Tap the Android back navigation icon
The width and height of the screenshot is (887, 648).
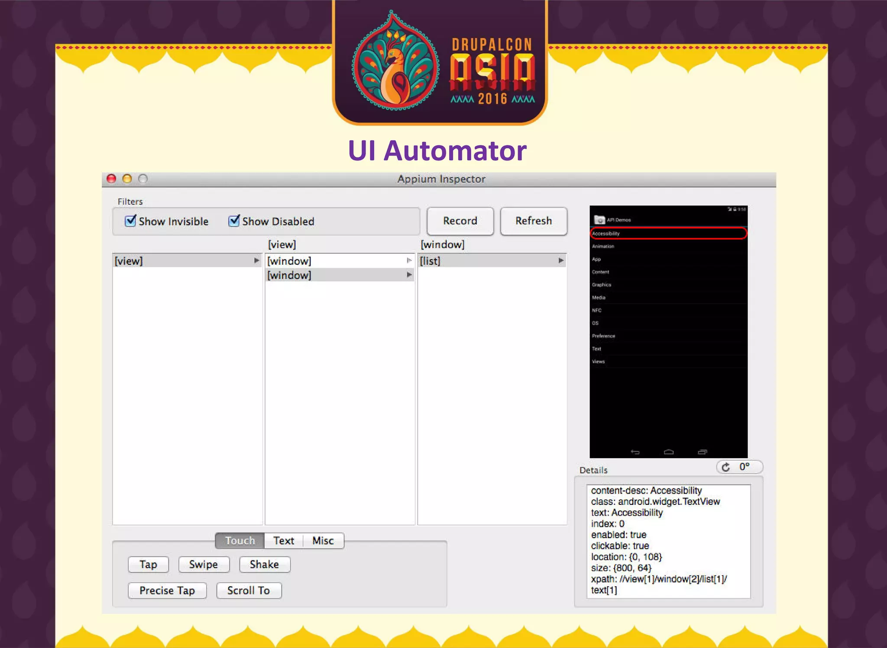tap(635, 452)
